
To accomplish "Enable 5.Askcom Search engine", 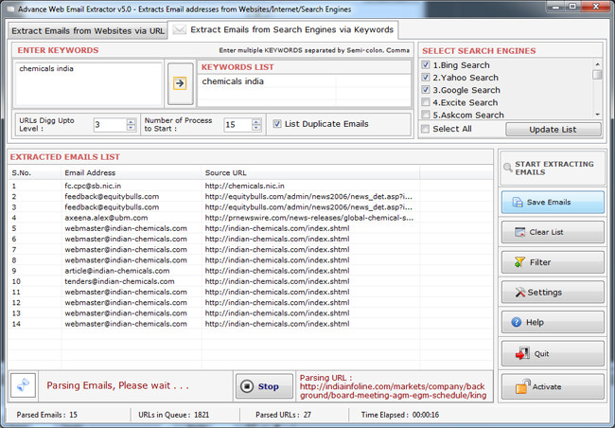I will coord(426,115).
